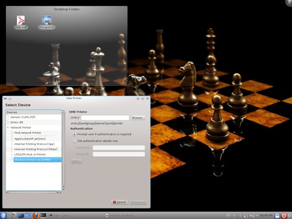Select Enter URI in device list
The height and width of the screenshot is (219, 292).
pos(17,122)
